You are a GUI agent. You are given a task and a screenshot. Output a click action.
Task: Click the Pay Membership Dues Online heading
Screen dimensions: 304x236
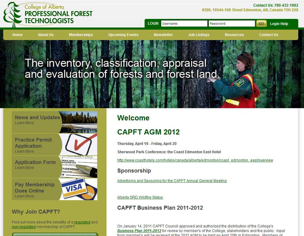pyautogui.click(x=35, y=188)
